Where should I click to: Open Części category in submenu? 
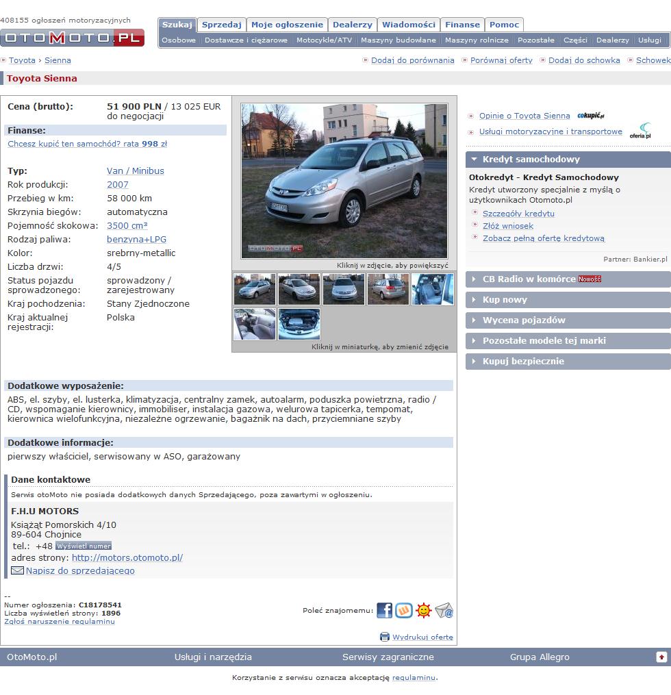tap(575, 40)
